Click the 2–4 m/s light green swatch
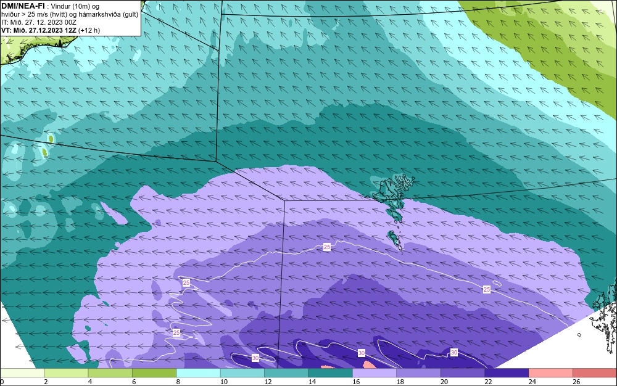Image resolution: width=617 pixels, height=386 pixels. pos(66,373)
